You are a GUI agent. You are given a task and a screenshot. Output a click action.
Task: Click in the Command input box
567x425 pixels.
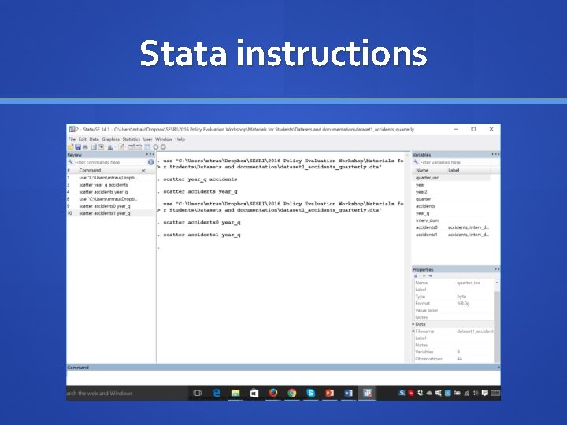(x=283, y=378)
